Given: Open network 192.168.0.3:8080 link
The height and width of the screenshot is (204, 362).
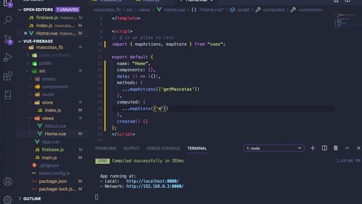Looking at the screenshot, I should 155,186.
